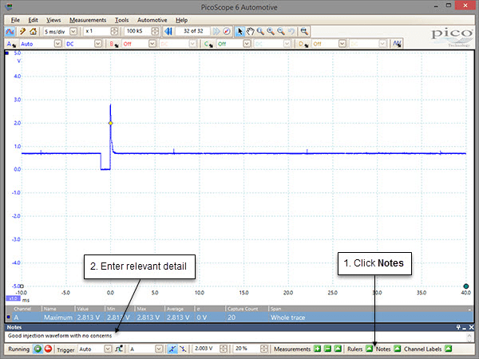Image resolution: width=479 pixels, height=359 pixels.
Task: Open Channel C options button
Action: (x=208, y=44)
